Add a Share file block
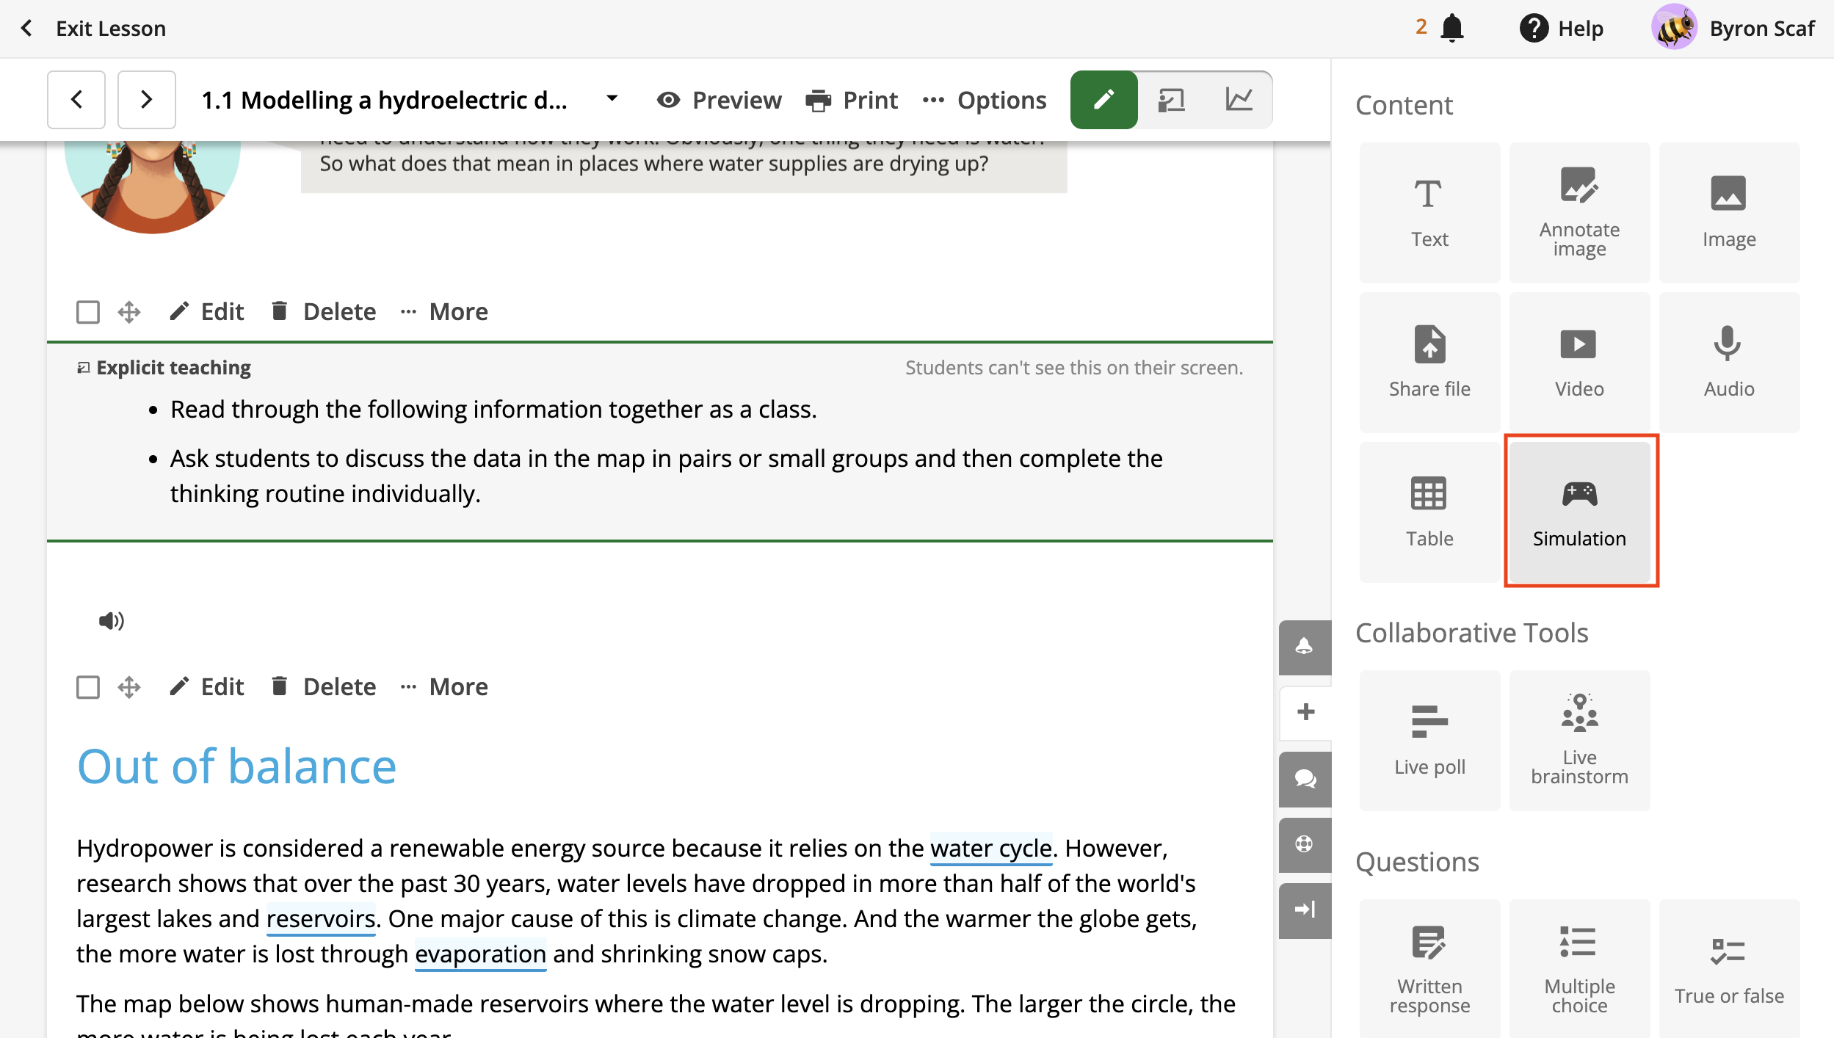 [x=1429, y=363]
